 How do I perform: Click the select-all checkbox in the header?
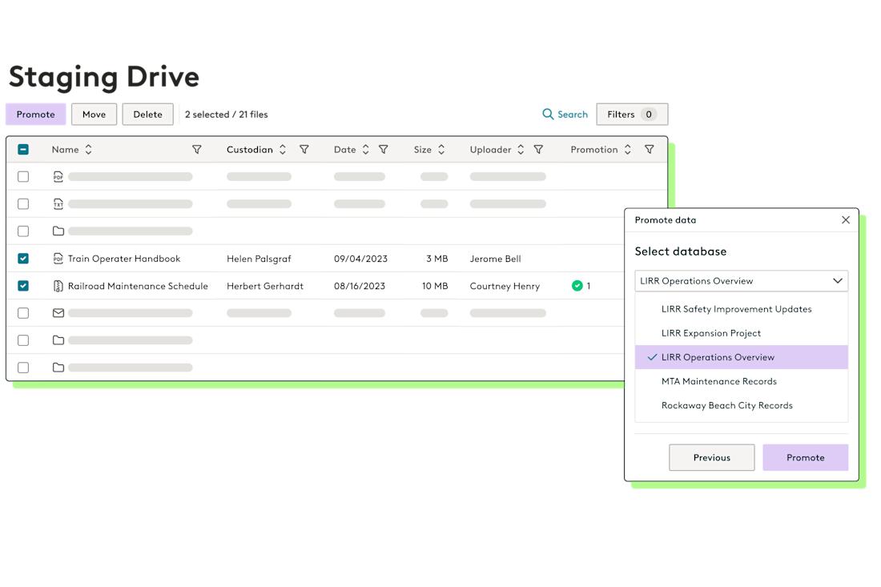(23, 149)
